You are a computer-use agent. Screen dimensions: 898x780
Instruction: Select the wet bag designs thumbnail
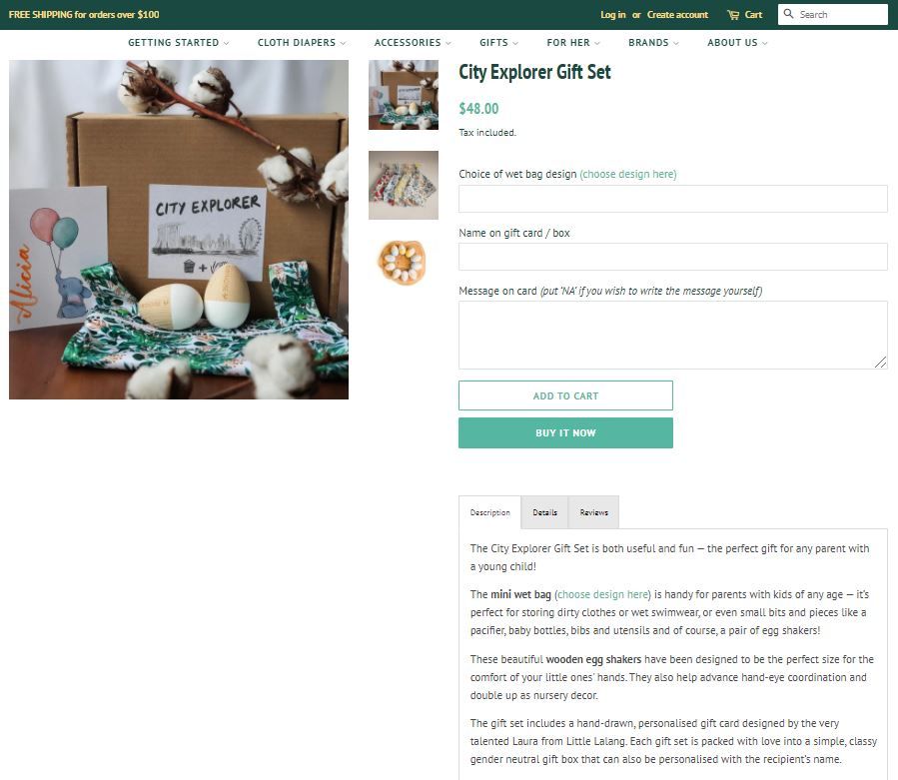coord(404,185)
